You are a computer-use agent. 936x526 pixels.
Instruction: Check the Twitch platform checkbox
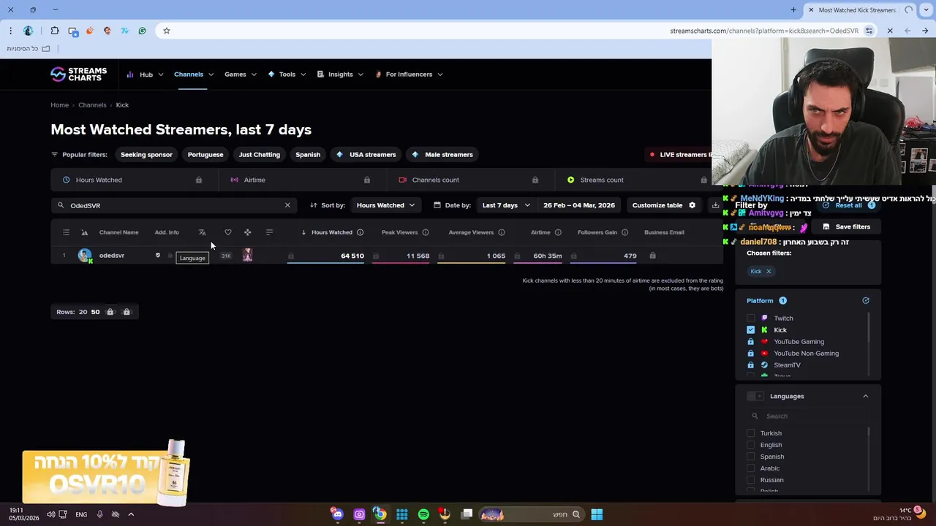[751, 319]
